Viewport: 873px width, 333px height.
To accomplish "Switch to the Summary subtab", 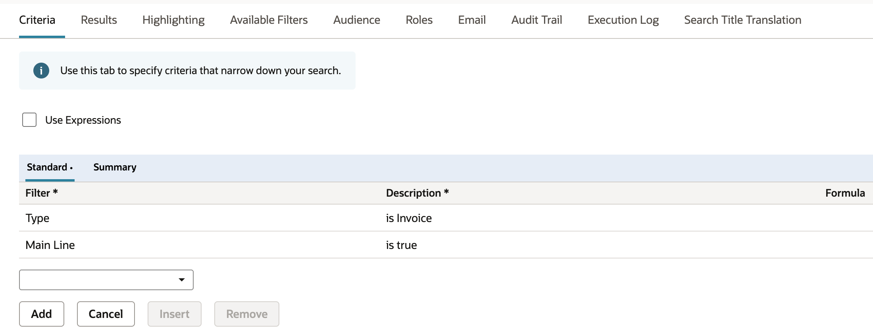I will click(115, 167).
